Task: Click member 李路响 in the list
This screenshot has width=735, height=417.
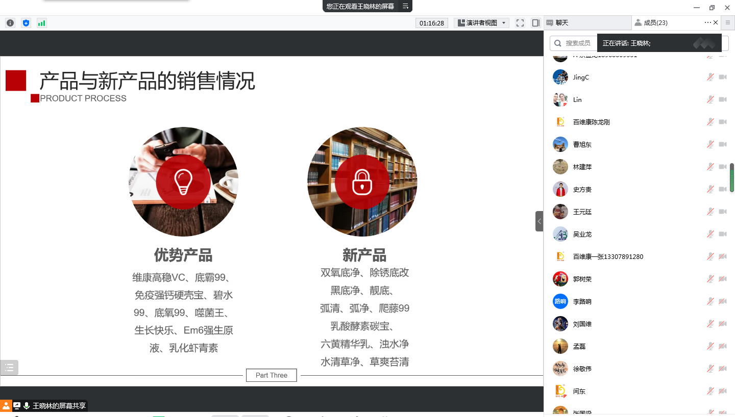Action: click(x=582, y=302)
